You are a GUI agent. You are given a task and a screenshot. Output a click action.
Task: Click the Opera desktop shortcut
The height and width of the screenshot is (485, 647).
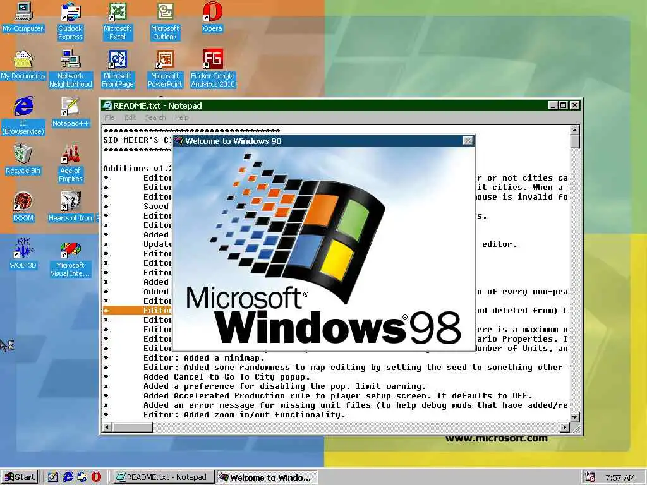(212, 17)
